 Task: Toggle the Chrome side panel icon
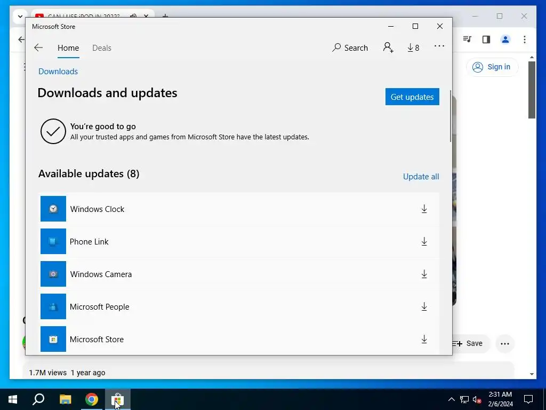coord(486,40)
